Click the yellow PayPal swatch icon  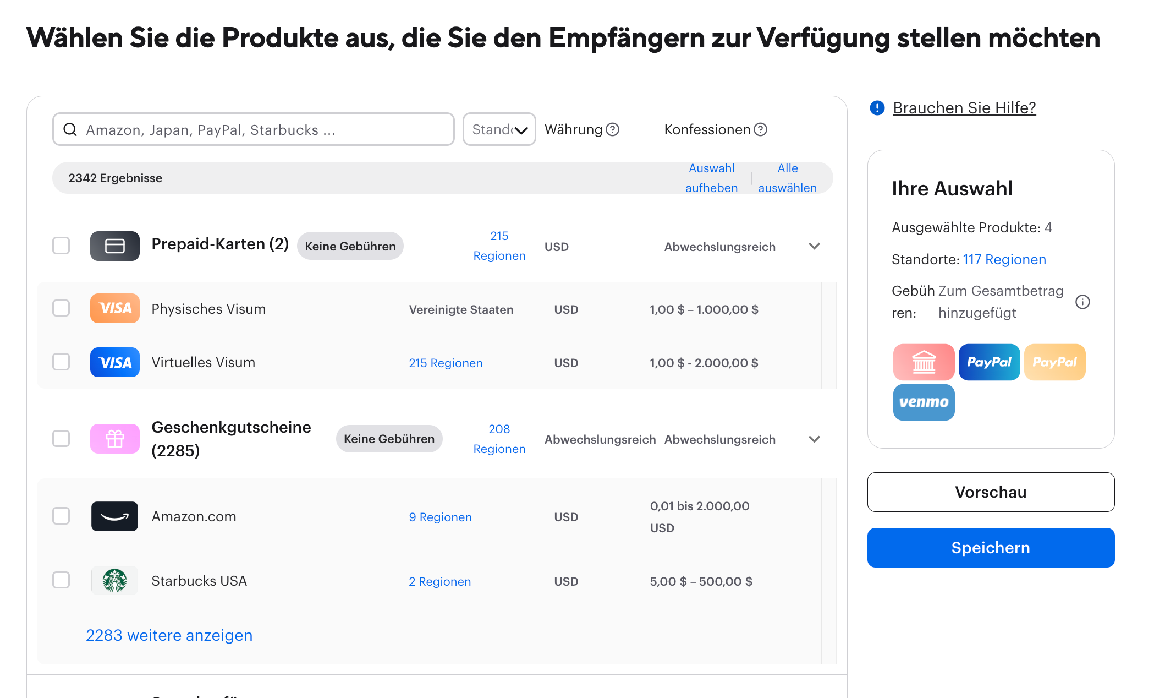pos(1054,362)
